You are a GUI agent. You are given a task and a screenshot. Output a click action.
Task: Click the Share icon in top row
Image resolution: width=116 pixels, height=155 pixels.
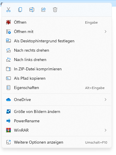click(x=43, y=10)
